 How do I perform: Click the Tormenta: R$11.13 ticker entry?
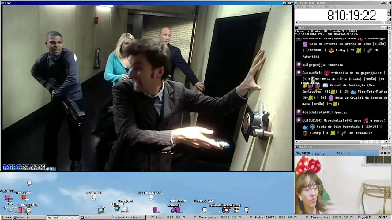[x=217, y=218]
